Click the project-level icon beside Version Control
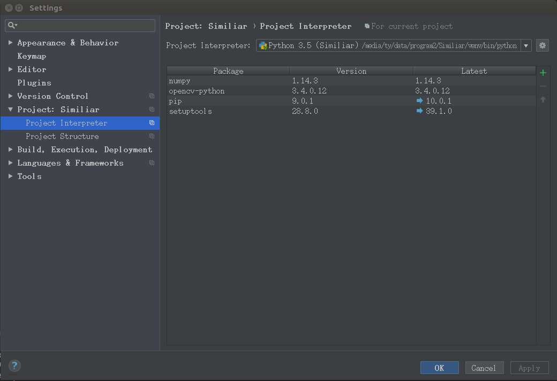Screen dimensions: 557x381 [152, 96]
